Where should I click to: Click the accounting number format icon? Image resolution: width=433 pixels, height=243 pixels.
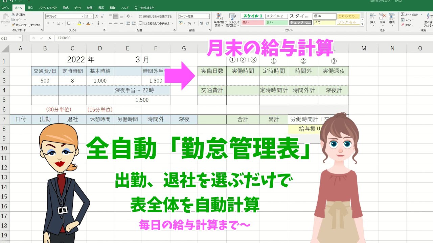click(181, 23)
